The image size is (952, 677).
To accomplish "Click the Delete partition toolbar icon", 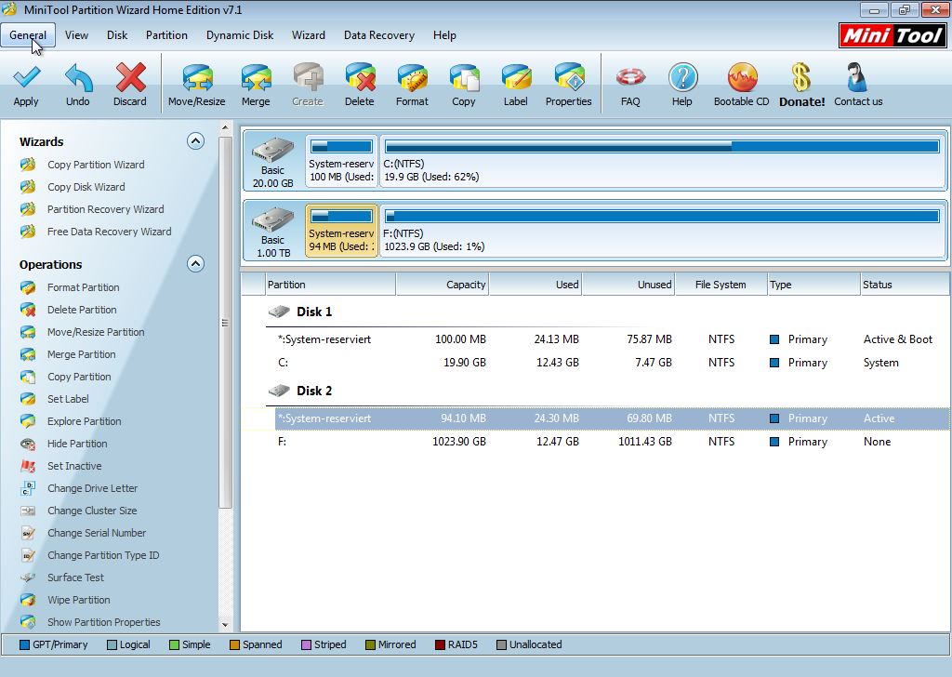I will coord(360,84).
